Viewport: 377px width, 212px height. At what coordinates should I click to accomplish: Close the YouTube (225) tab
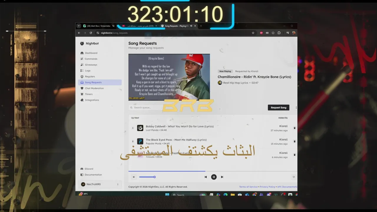click(156, 26)
